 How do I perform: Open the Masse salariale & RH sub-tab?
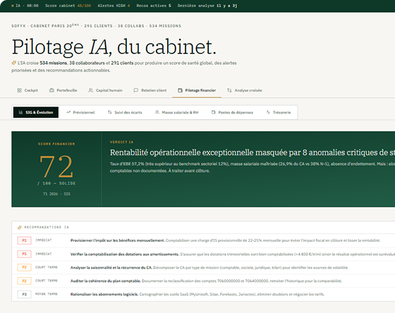176,112
